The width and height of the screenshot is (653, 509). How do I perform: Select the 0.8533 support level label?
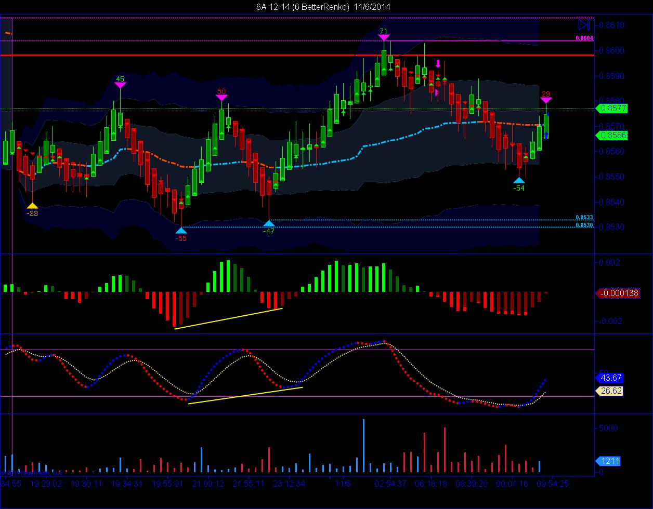584,218
